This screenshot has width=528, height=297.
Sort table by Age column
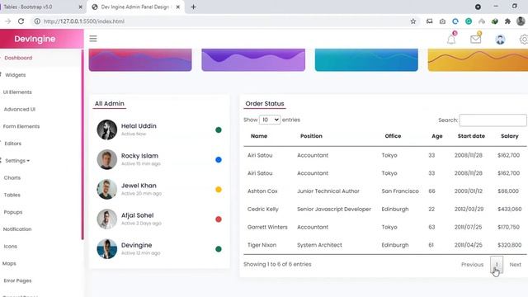click(x=437, y=136)
